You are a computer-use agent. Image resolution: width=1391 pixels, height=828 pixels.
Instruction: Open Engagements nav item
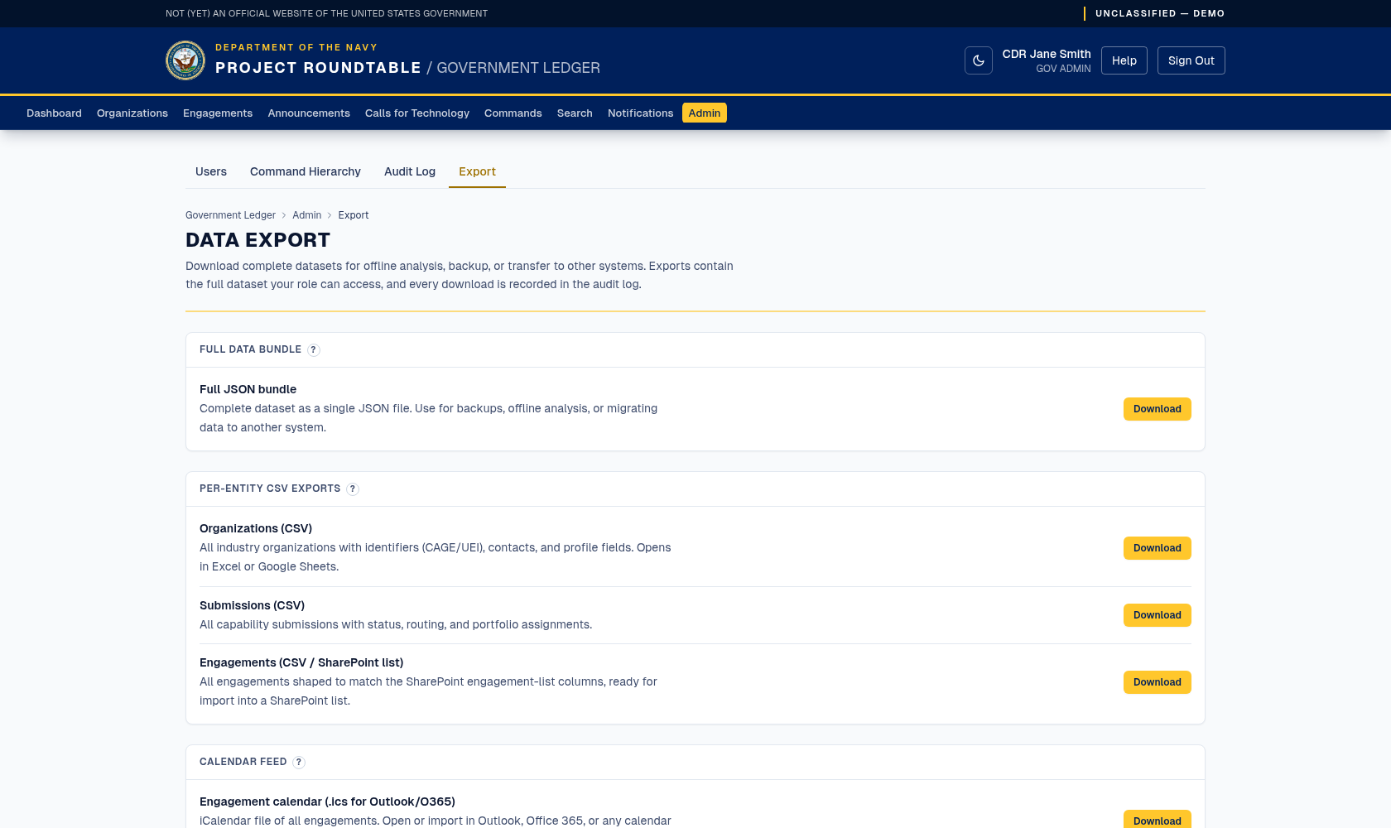point(218,113)
